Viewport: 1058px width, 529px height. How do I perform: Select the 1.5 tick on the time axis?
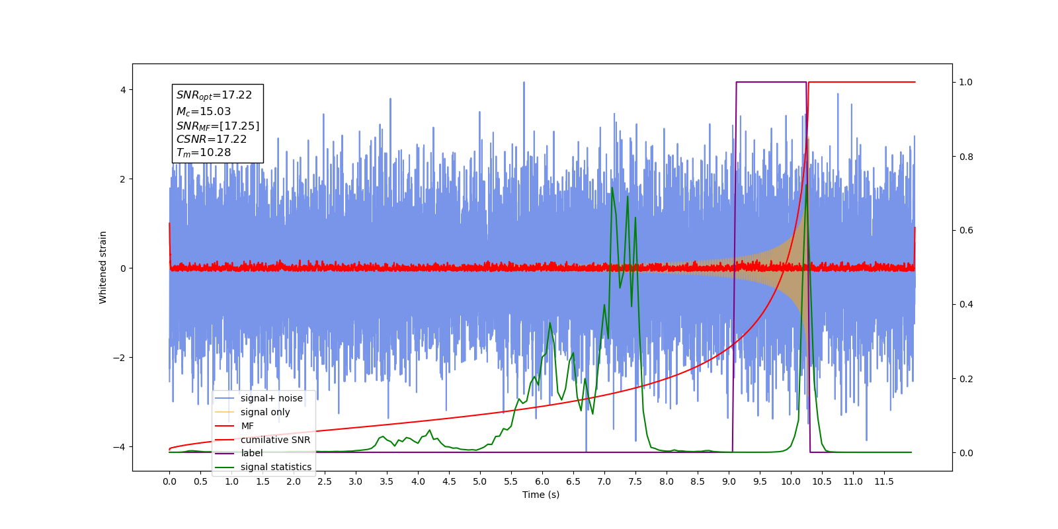(x=263, y=481)
